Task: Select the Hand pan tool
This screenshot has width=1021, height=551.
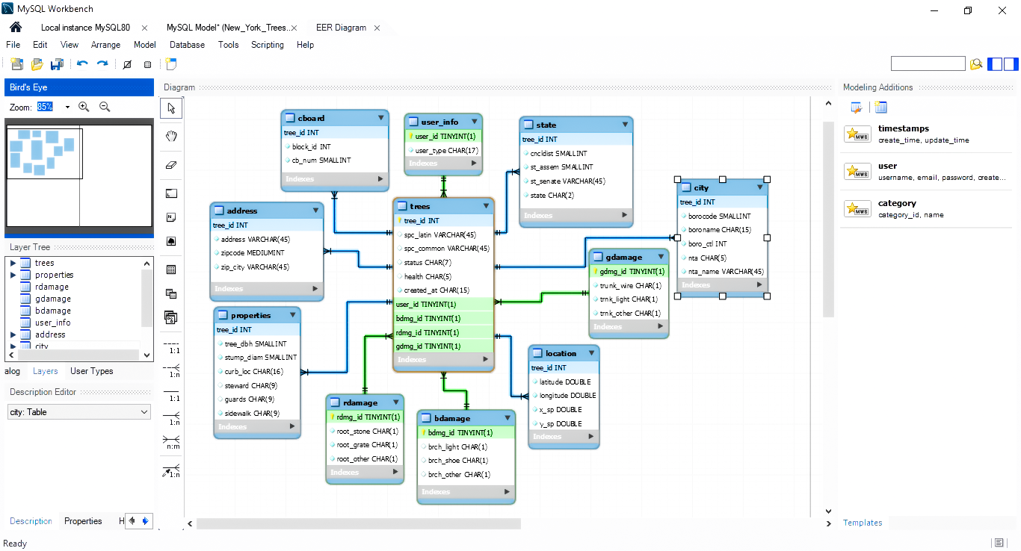Action: [x=171, y=136]
